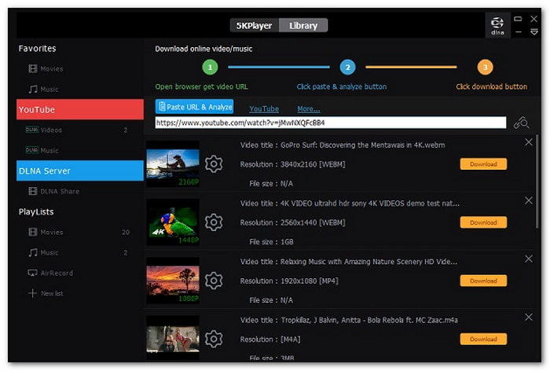Remove Relaxing Music item with X
The width and height of the screenshot is (550, 371).
[x=529, y=259]
